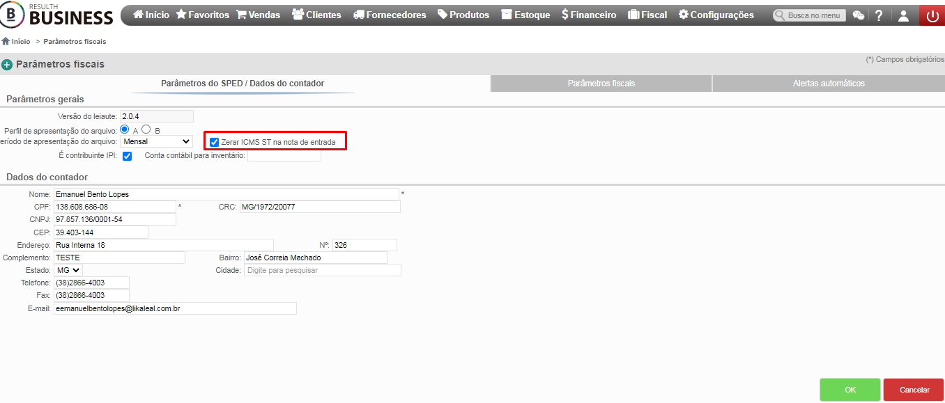Image resolution: width=945 pixels, height=403 pixels.
Task: Open the Clientes menu
Action: [x=316, y=15]
